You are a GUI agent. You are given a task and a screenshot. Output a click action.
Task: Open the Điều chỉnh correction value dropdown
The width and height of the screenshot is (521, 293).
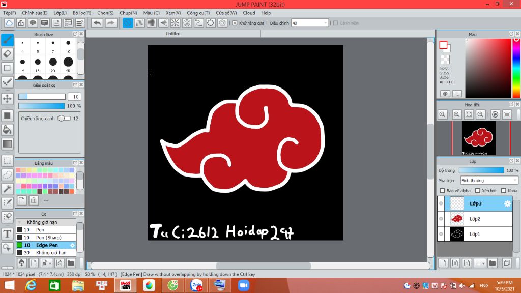point(310,23)
